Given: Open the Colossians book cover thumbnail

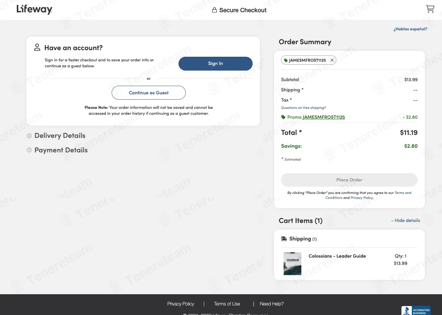Looking at the screenshot, I should (x=292, y=264).
